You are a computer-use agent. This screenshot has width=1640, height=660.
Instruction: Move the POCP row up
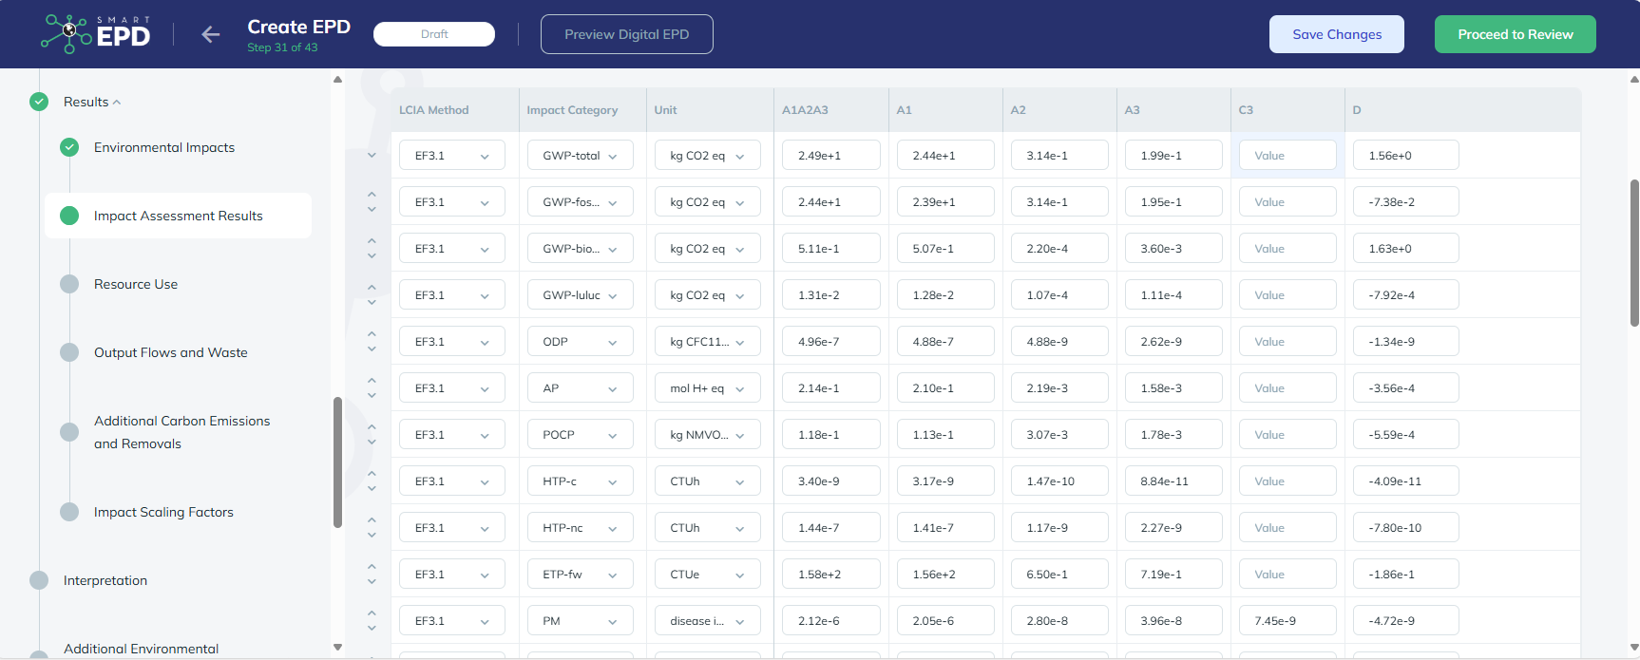point(372,427)
